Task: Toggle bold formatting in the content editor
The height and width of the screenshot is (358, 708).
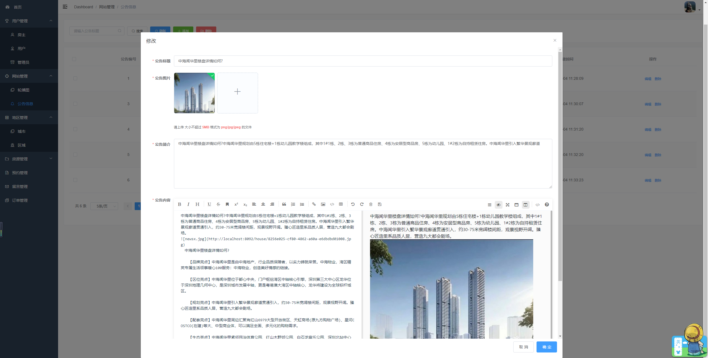Action: pyautogui.click(x=179, y=204)
